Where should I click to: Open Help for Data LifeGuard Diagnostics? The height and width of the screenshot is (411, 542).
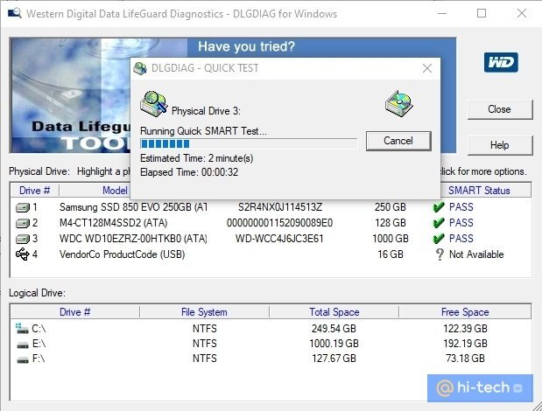click(500, 145)
